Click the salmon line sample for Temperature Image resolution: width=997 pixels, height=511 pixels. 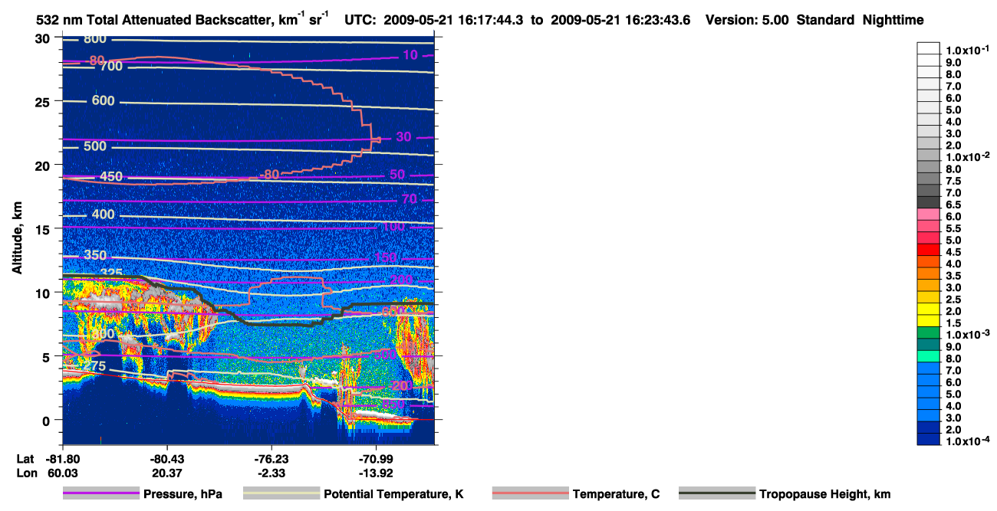pos(530,494)
